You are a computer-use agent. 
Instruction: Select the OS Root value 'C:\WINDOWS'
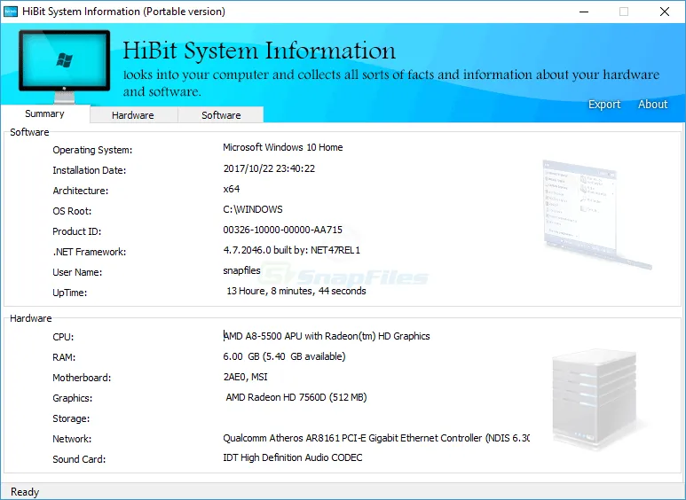point(253,209)
